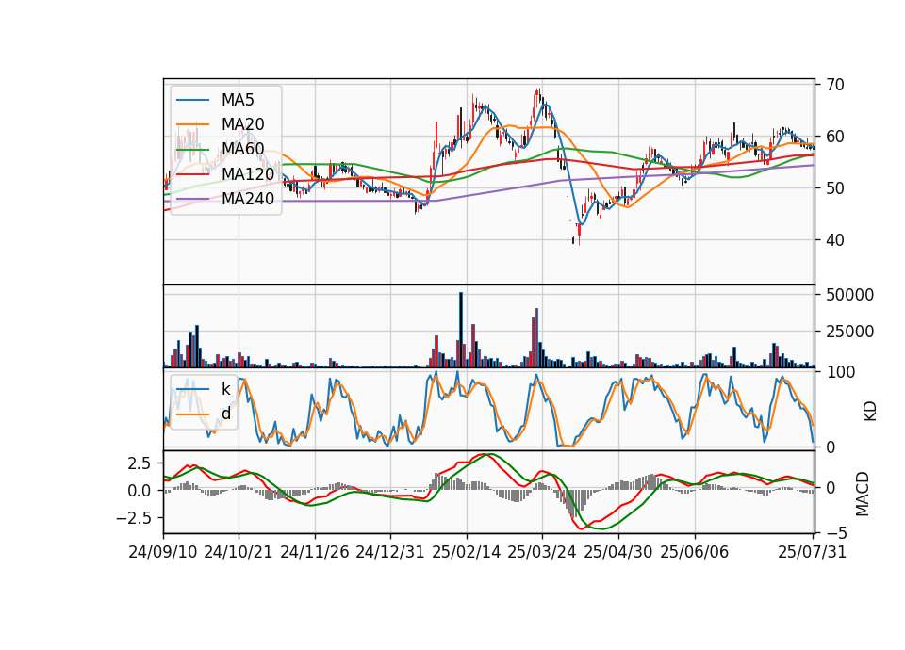Click the blue MA5 legend line
Image resolution: width=905 pixels, height=650 pixels.
192,101
